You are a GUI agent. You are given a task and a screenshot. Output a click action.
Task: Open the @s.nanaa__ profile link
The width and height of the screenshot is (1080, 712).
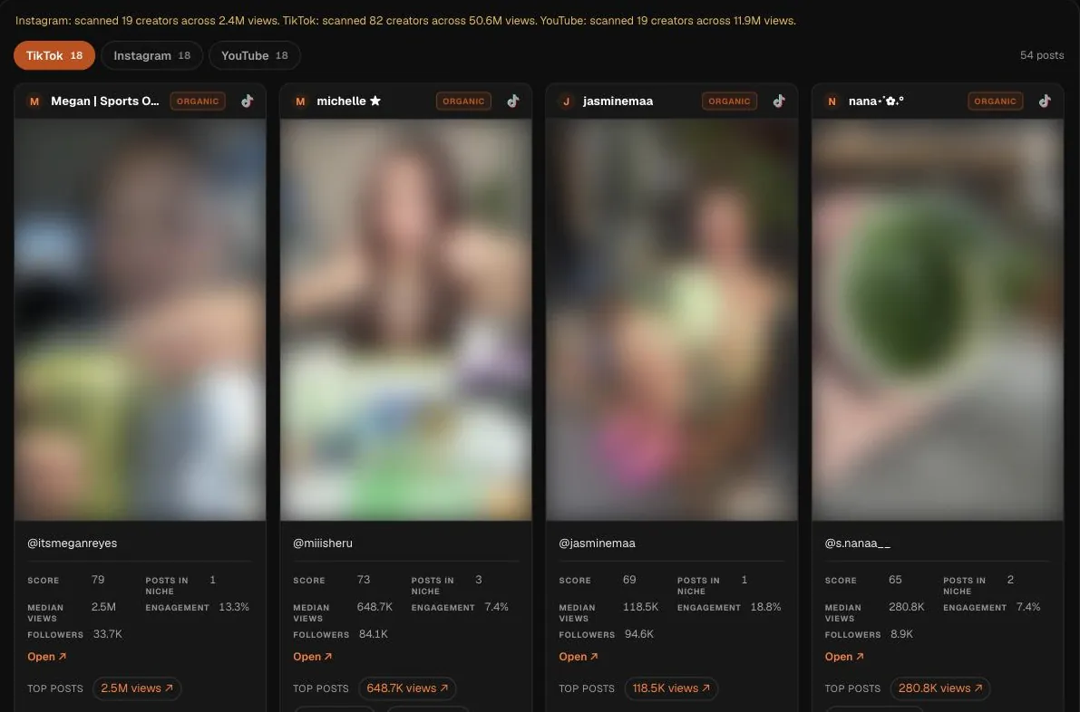(x=844, y=656)
